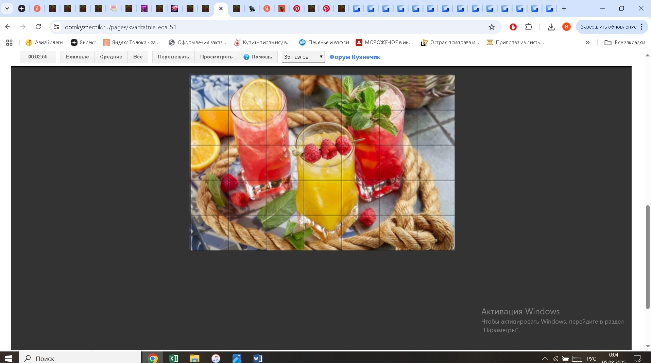Open the Приправа из листь... bookmark

[x=515, y=42]
